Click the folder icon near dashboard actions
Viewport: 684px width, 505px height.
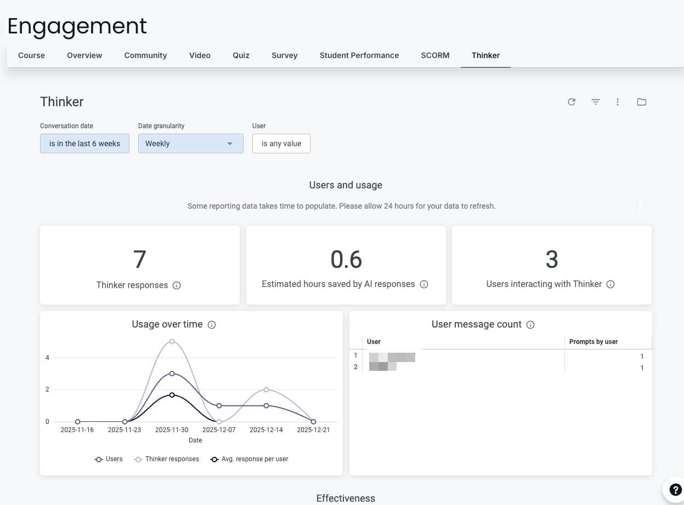pos(642,102)
